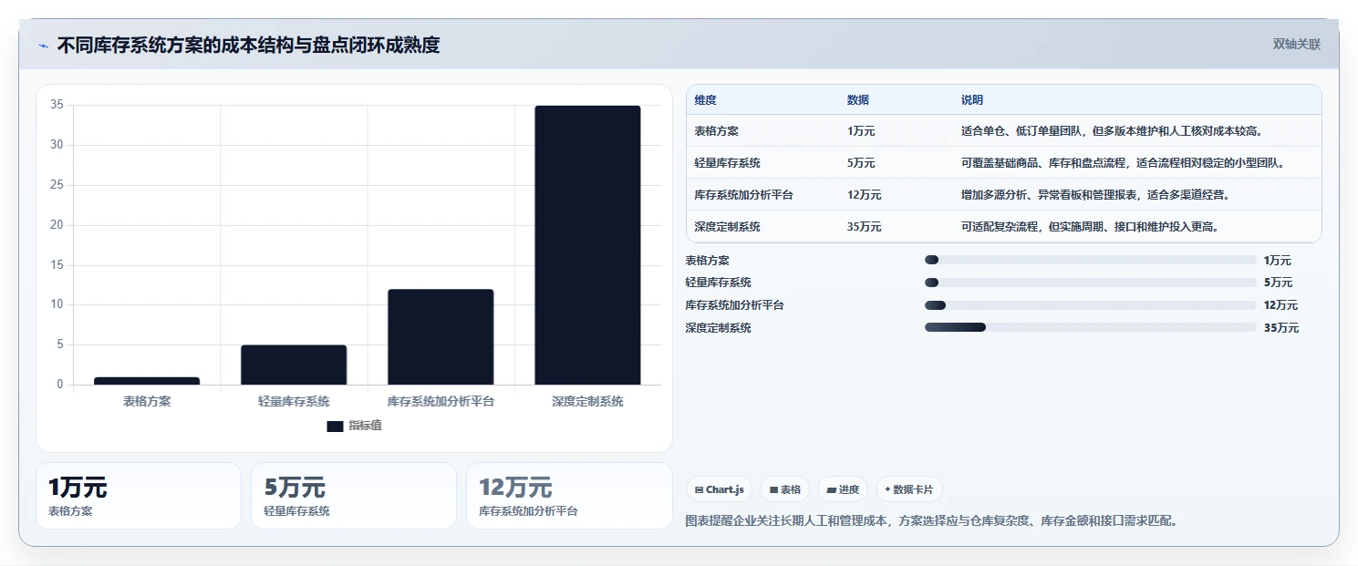Select the 进度 chip
Viewport: 1358px width, 566px height.
pyautogui.click(x=843, y=489)
